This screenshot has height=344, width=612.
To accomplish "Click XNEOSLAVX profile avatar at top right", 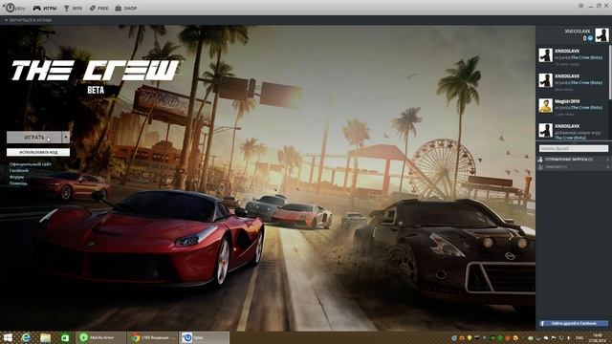I will pyautogui.click(x=601, y=34).
